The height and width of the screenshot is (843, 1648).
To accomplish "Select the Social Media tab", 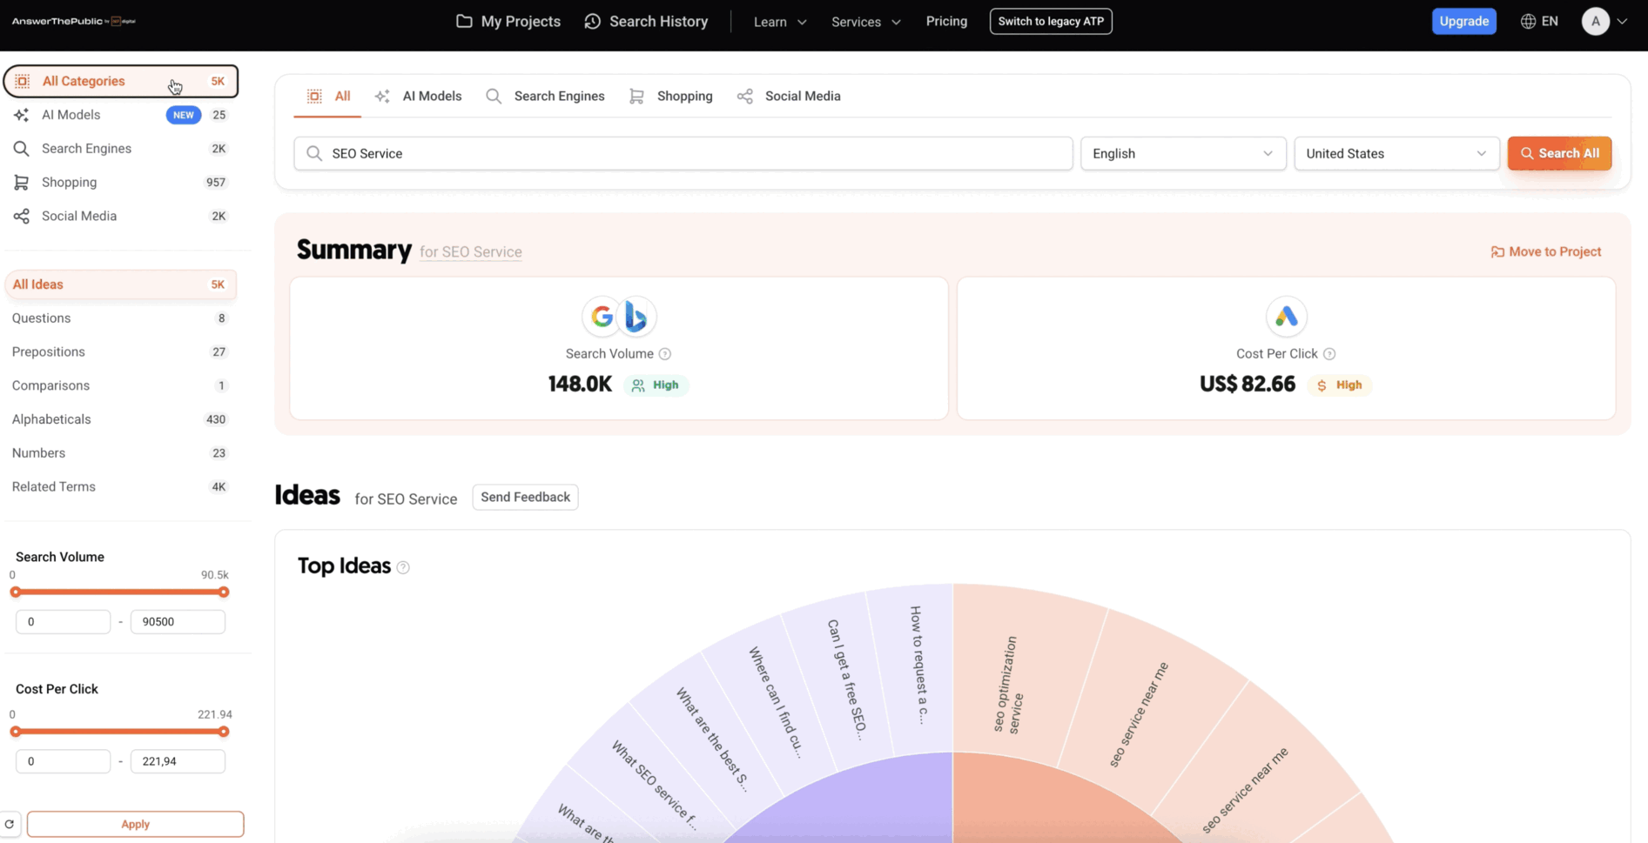I will 789,97.
